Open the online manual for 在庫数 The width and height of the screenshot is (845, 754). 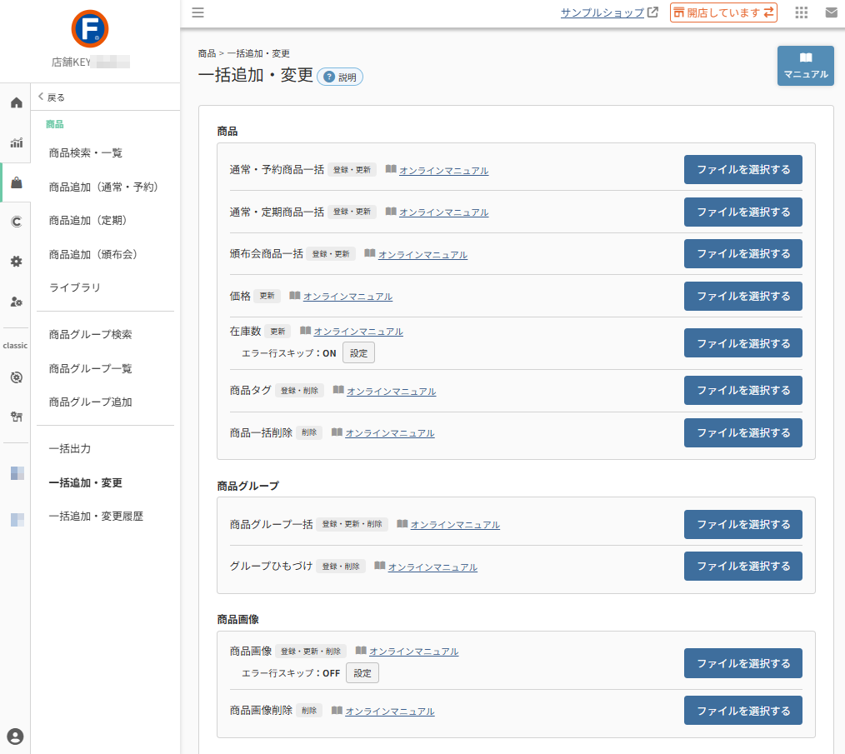tap(358, 332)
